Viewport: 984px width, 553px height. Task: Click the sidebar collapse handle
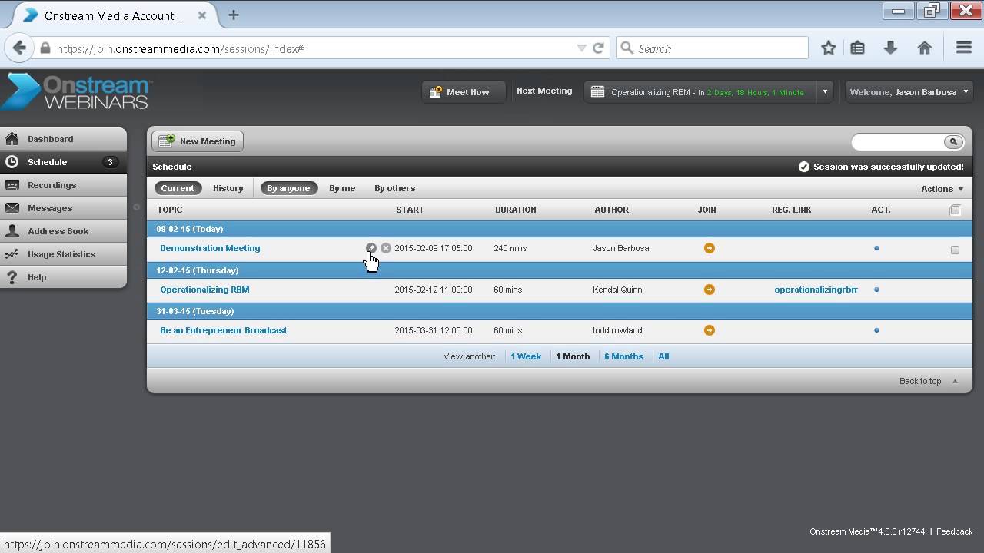[136, 207]
